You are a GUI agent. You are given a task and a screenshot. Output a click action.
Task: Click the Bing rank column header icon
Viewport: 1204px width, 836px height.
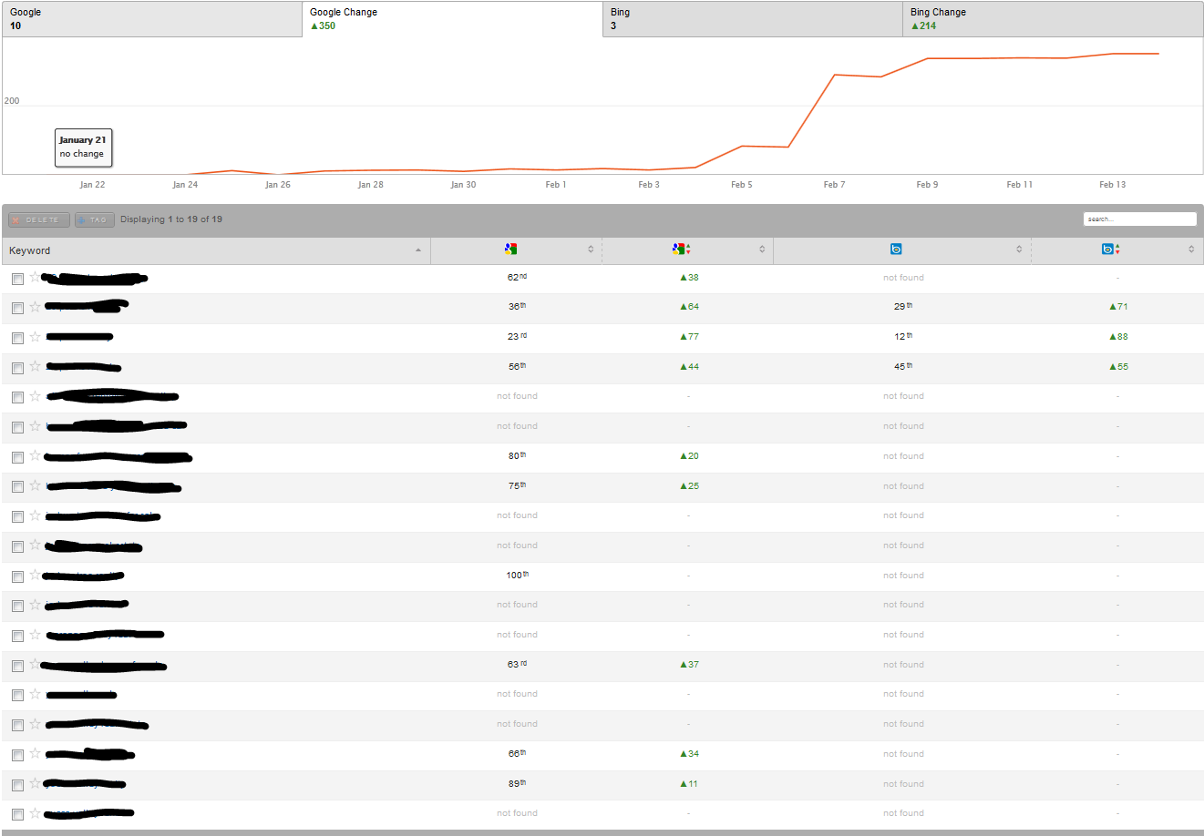896,249
